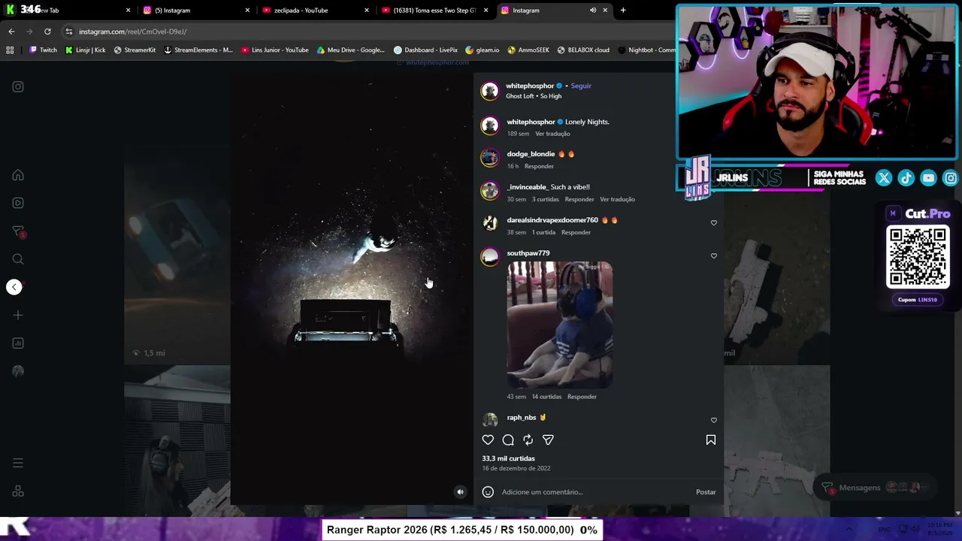Reply to dodge_blondie's comment
This screenshot has height=541, width=962.
coord(539,166)
